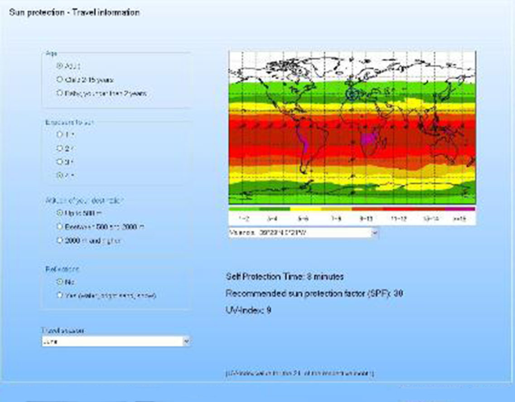Click the circled location marker on the map

click(352, 95)
